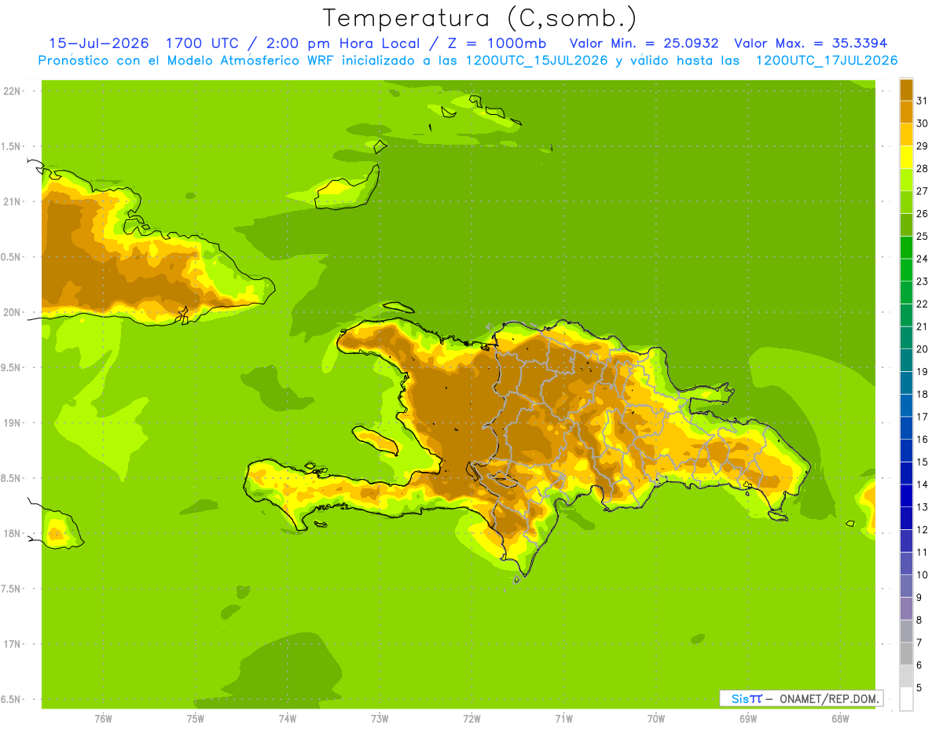Pick the orange swatch between 30 and 31

[906, 112]
